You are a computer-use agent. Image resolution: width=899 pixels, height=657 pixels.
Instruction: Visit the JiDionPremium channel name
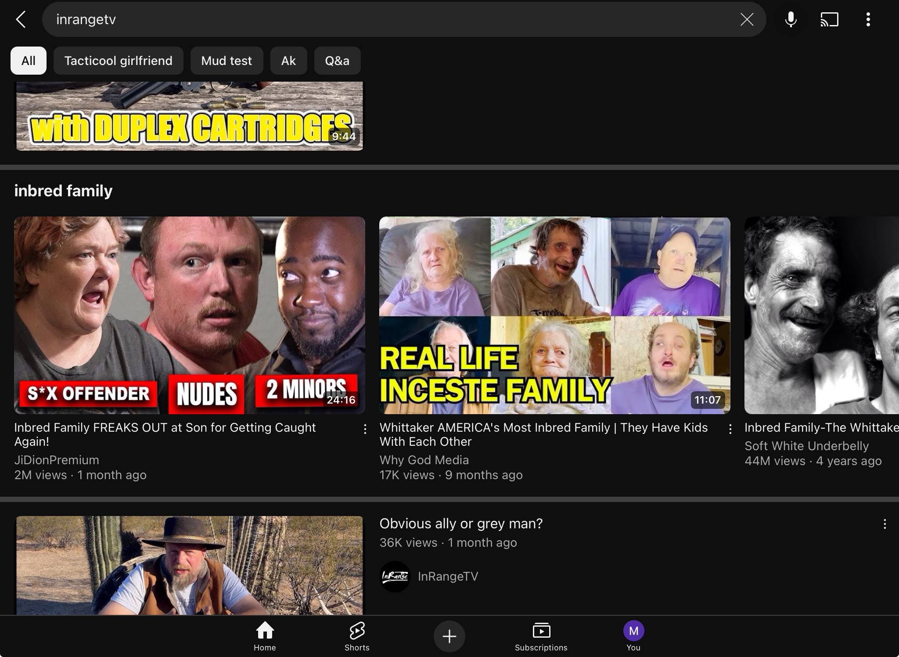[x=57, y=460]
